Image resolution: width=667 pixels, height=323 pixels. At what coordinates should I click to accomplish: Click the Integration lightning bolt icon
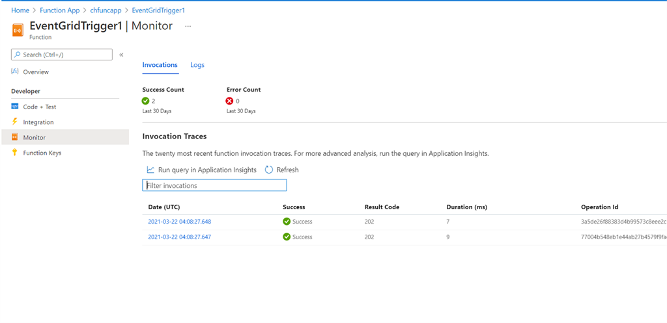click(x=15, y=122)
